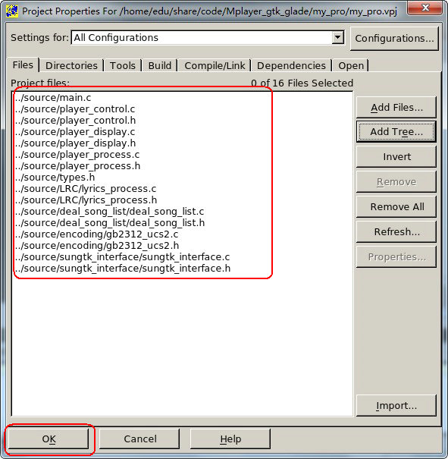Select ../source/player_display.c file

click(75, 132)
